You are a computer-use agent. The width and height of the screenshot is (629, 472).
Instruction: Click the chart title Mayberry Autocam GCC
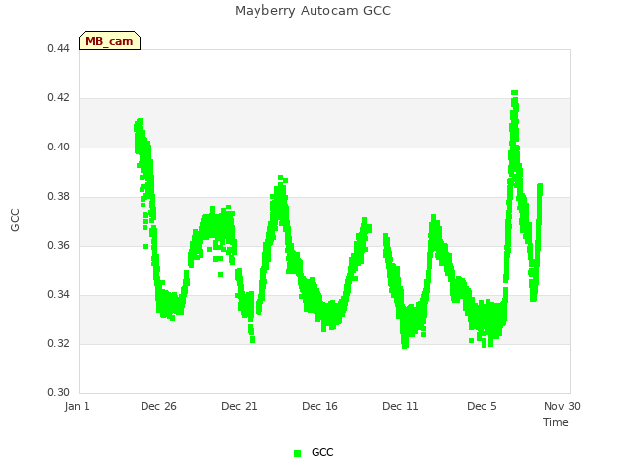313,11
